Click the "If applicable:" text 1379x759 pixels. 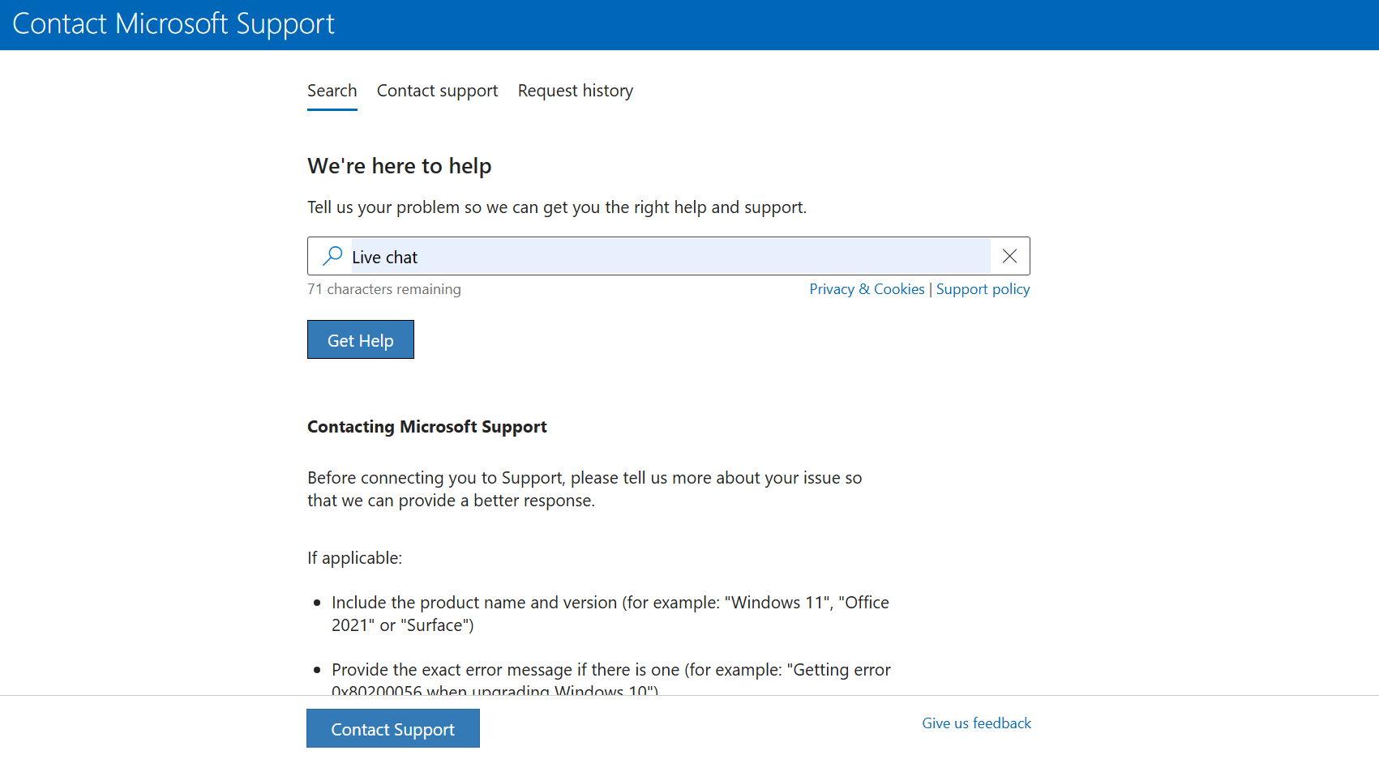pos(355,558)
